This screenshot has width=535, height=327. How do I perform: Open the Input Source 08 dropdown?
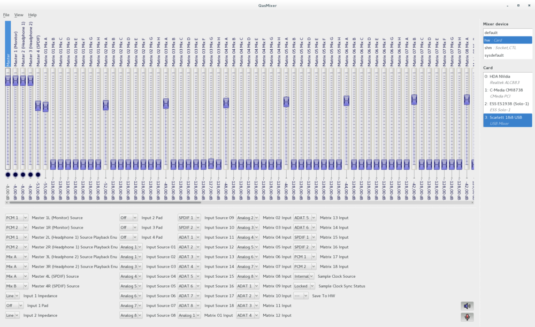click(x=131, y=315)
